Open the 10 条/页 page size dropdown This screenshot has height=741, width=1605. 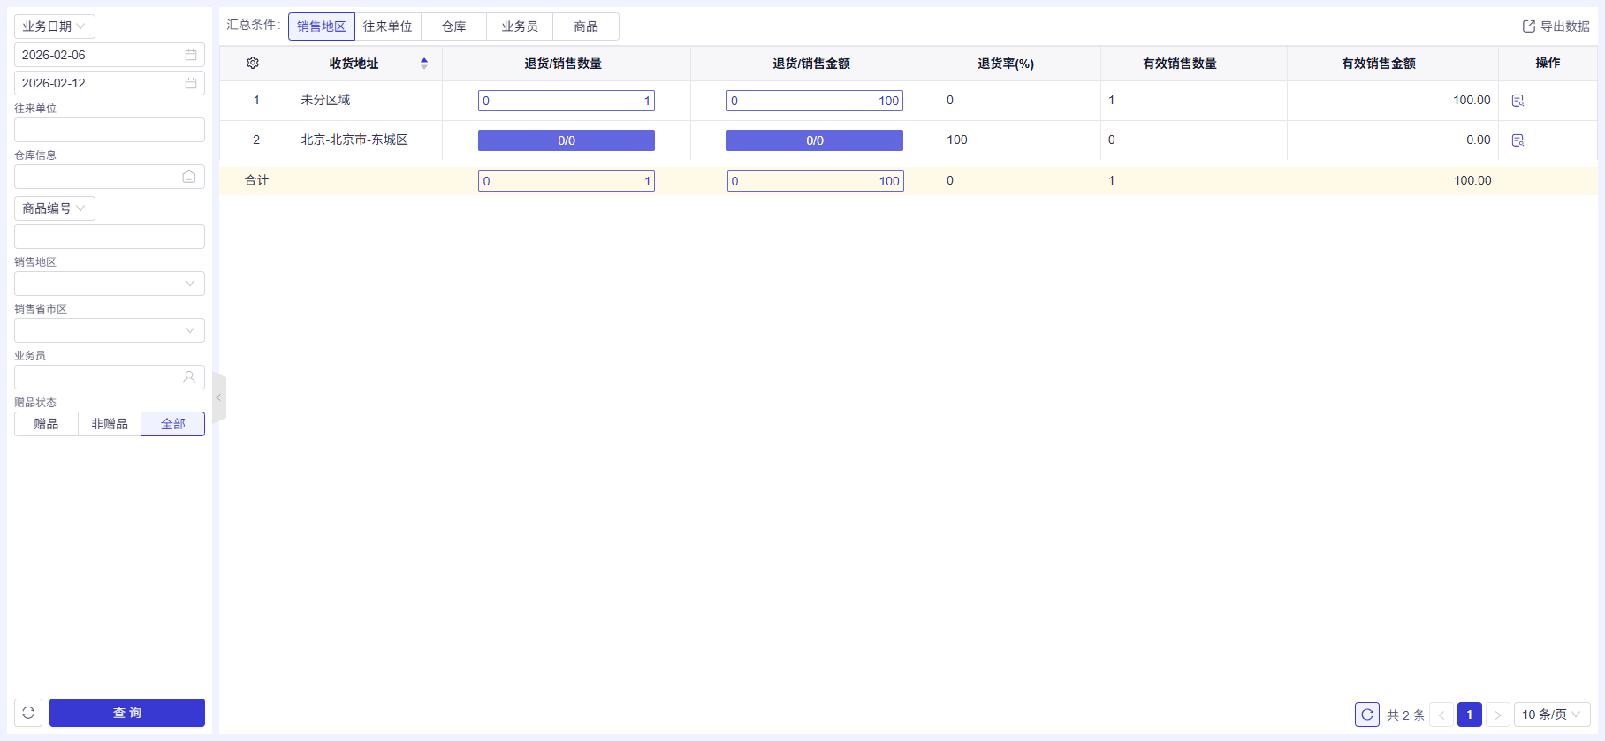(1552, 715)
